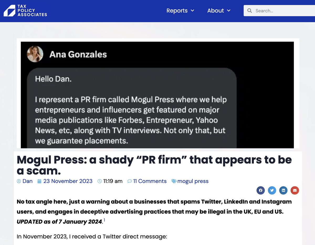Open the email share icon

(295, 190)
